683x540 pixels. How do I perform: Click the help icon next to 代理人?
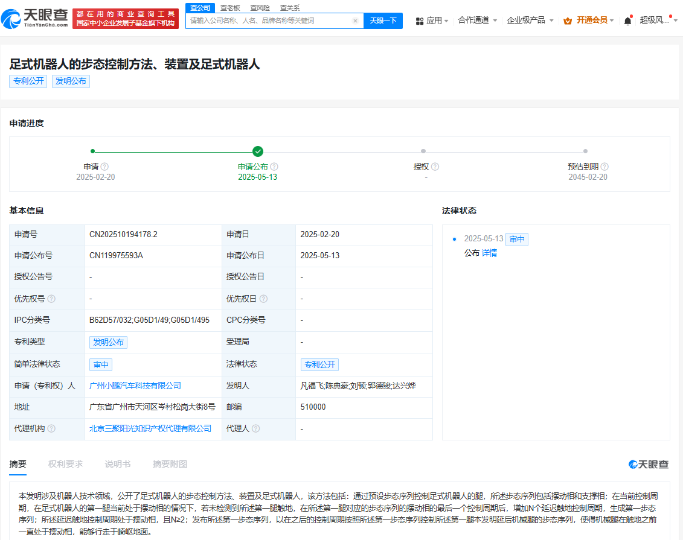pos(256,428)
